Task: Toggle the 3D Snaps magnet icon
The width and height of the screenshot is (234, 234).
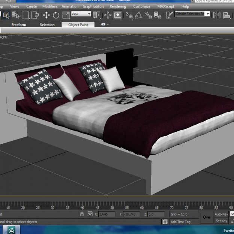Action: pos(129,15)
